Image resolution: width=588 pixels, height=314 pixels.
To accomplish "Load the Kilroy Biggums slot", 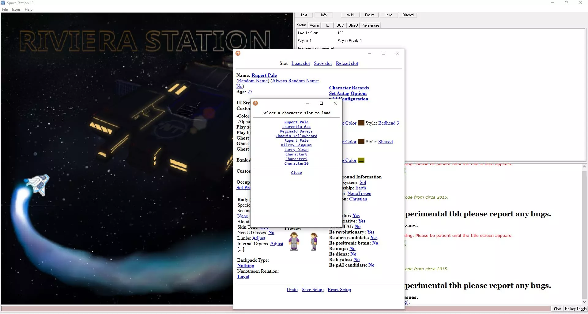I will (296, 145).
